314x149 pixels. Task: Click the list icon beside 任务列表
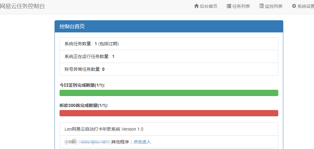tap(229, 6)
